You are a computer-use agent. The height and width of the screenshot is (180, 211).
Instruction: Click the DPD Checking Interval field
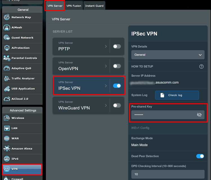click(x=168, y=174)
